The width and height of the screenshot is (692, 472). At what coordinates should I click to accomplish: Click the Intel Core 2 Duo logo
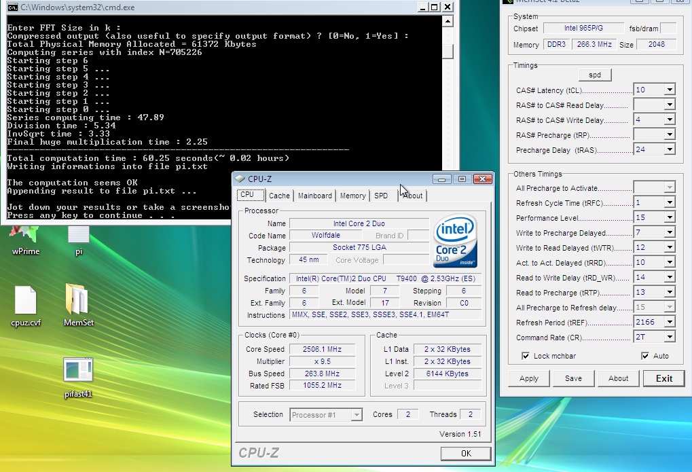click(x=455, y=241)
